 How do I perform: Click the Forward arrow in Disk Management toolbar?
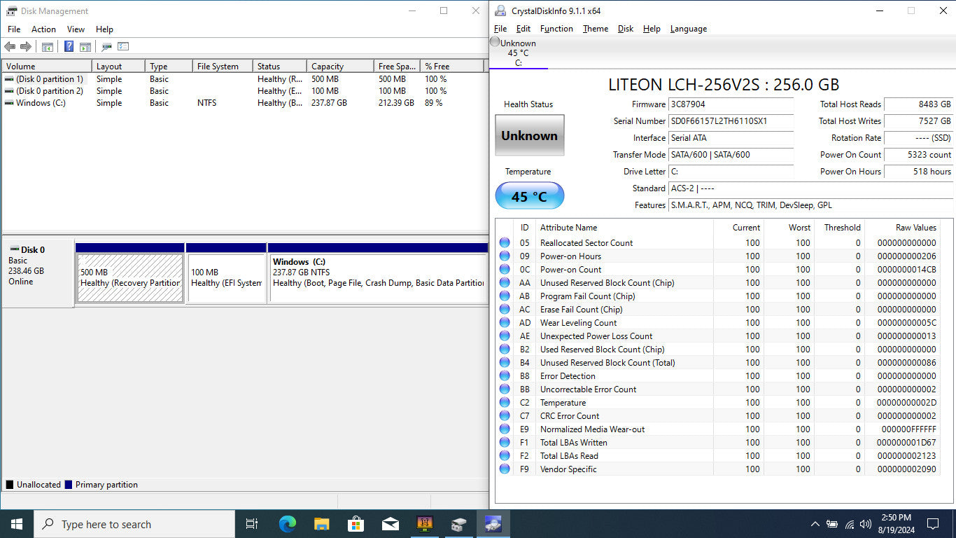tap(26, 47)
